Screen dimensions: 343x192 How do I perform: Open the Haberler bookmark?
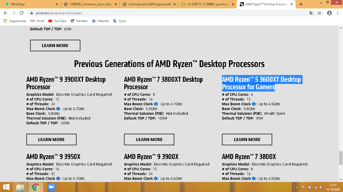(x=100, y=21)
